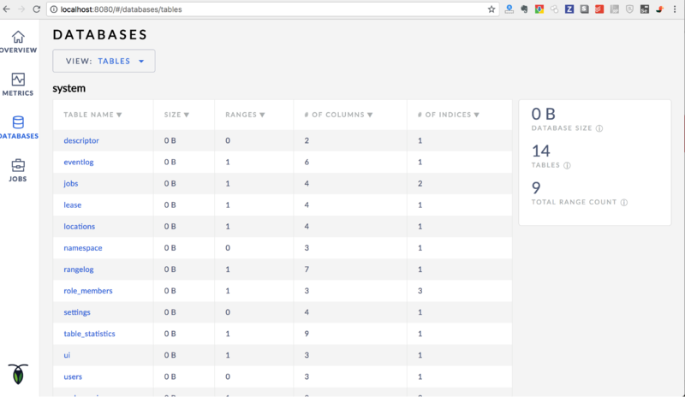Sort the table by Size column

tap(176, 115)
